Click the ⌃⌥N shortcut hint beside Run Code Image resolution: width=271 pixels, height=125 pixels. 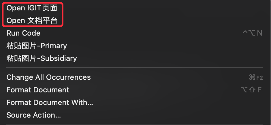pyautogui.click(x=253, y=33)
